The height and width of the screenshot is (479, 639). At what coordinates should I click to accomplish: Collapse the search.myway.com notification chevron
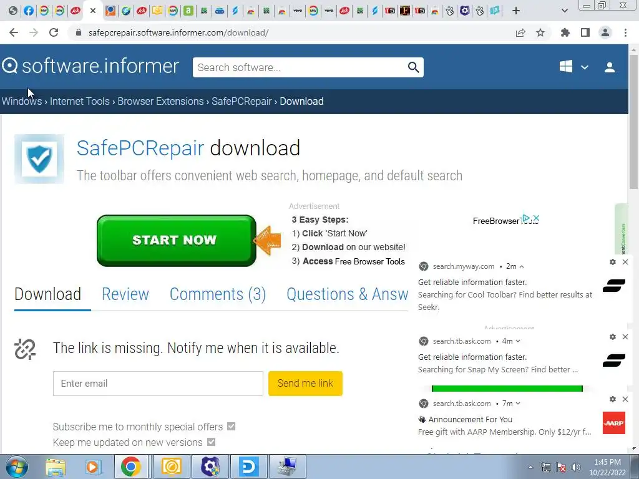522,266
